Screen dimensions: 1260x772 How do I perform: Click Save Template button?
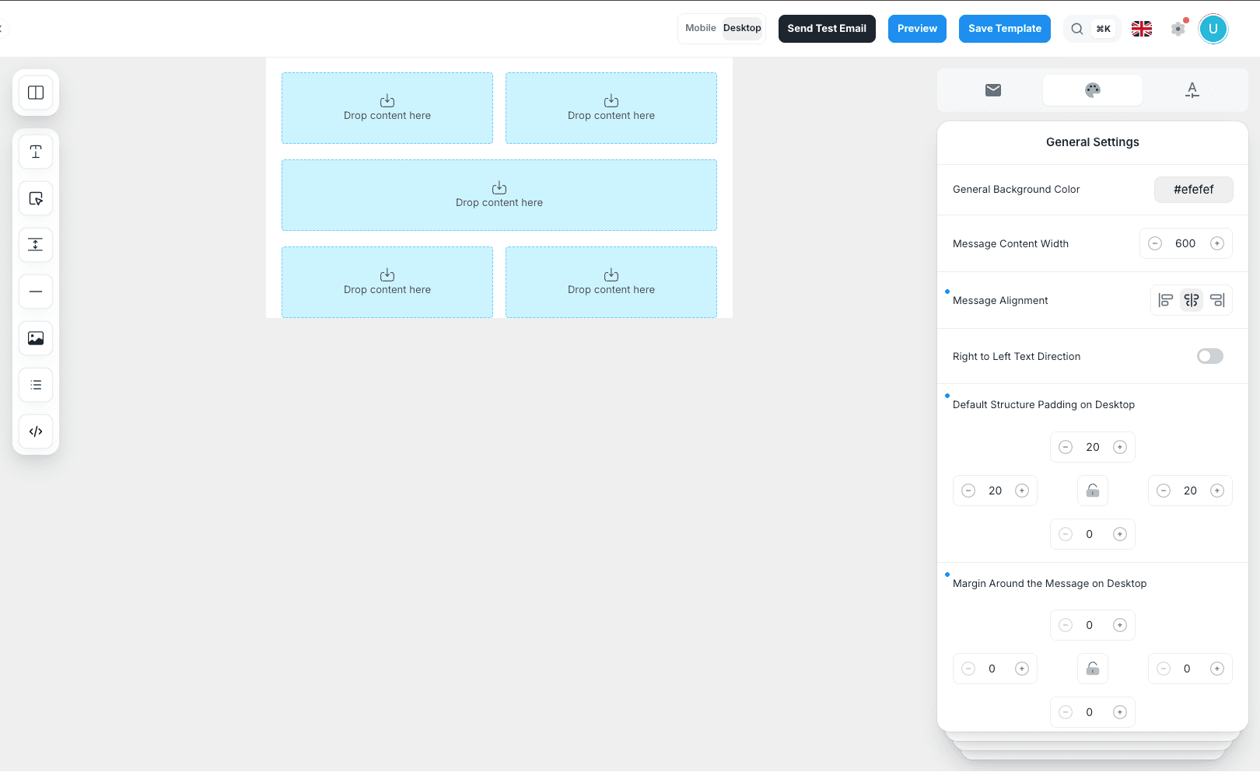tap(1005, 29)
